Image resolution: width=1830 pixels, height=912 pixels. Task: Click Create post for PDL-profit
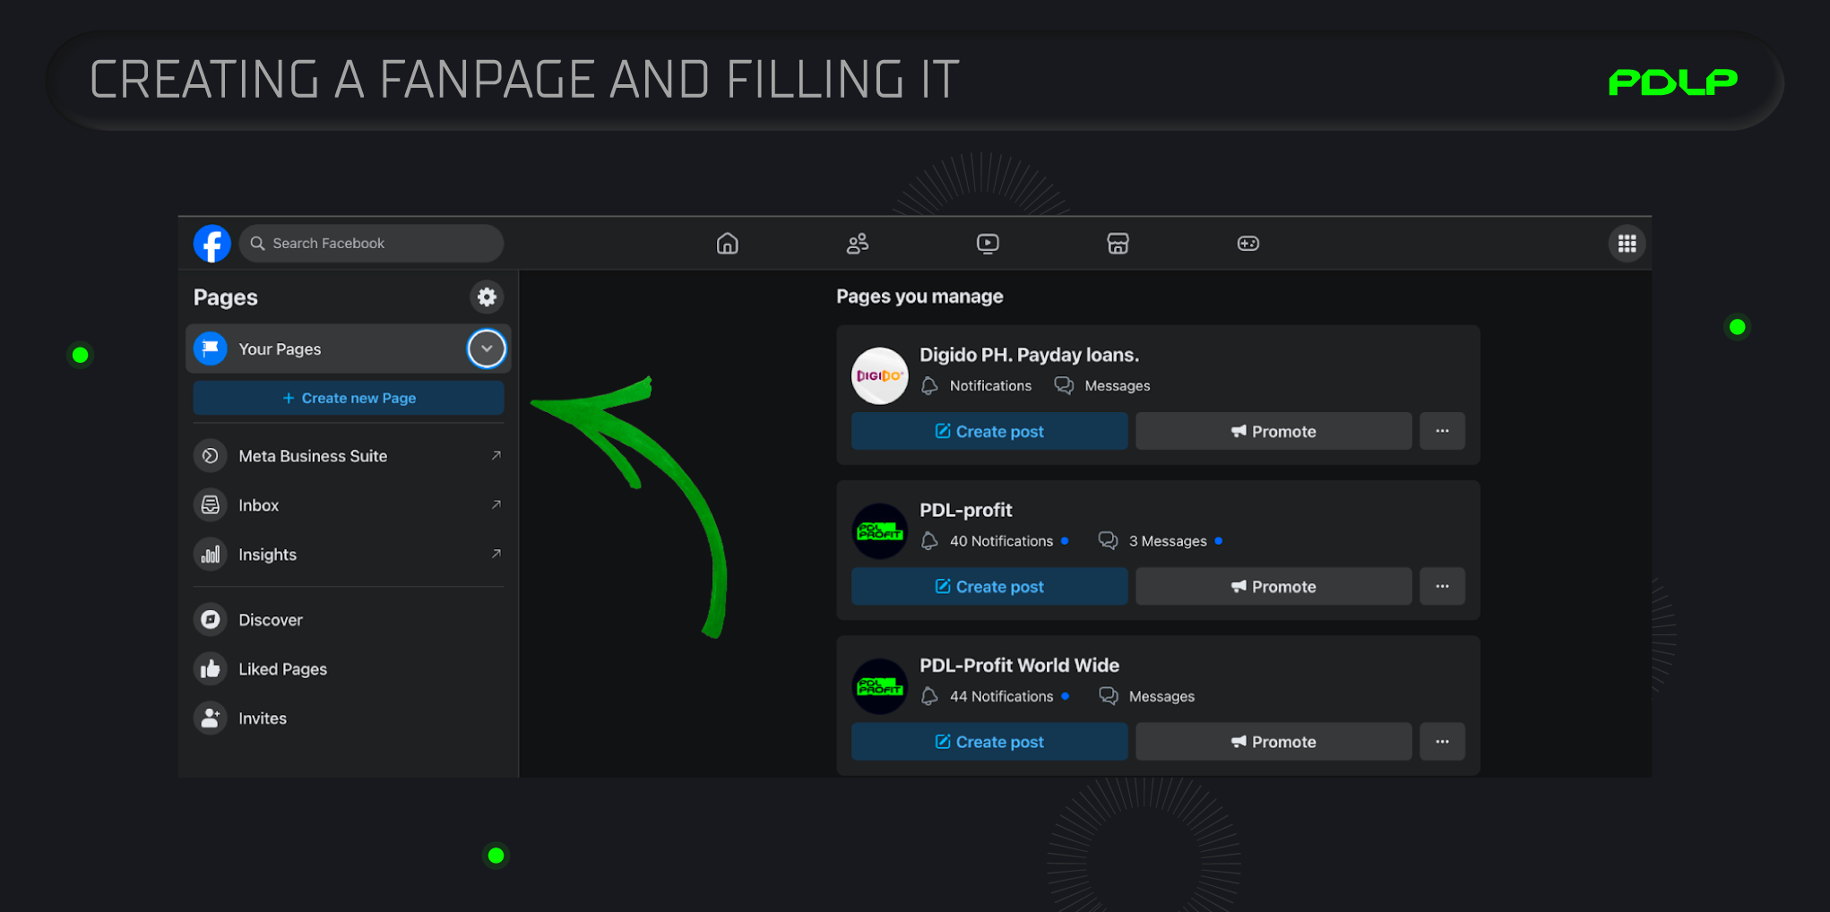tap(989, 587)
